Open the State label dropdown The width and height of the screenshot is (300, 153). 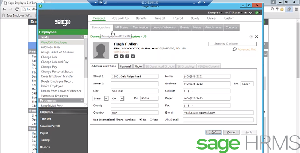pyautogui.click(x=106, y=98)
